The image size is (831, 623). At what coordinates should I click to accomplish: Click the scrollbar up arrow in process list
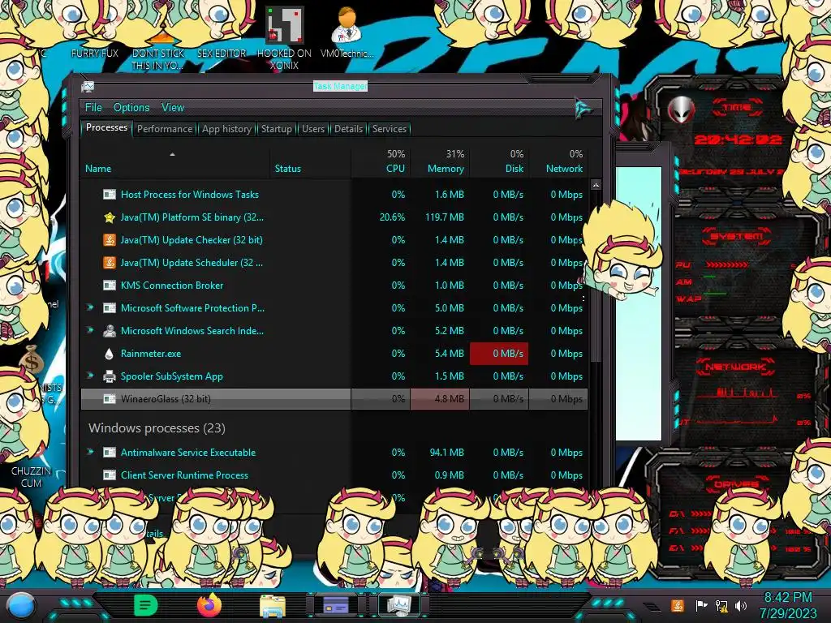596,185
